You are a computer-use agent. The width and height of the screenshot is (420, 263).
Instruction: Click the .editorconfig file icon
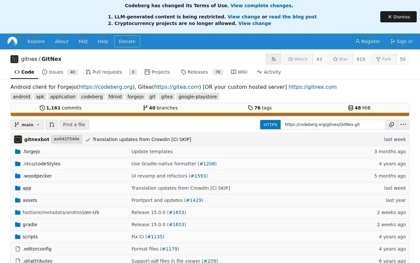[18, 249]
